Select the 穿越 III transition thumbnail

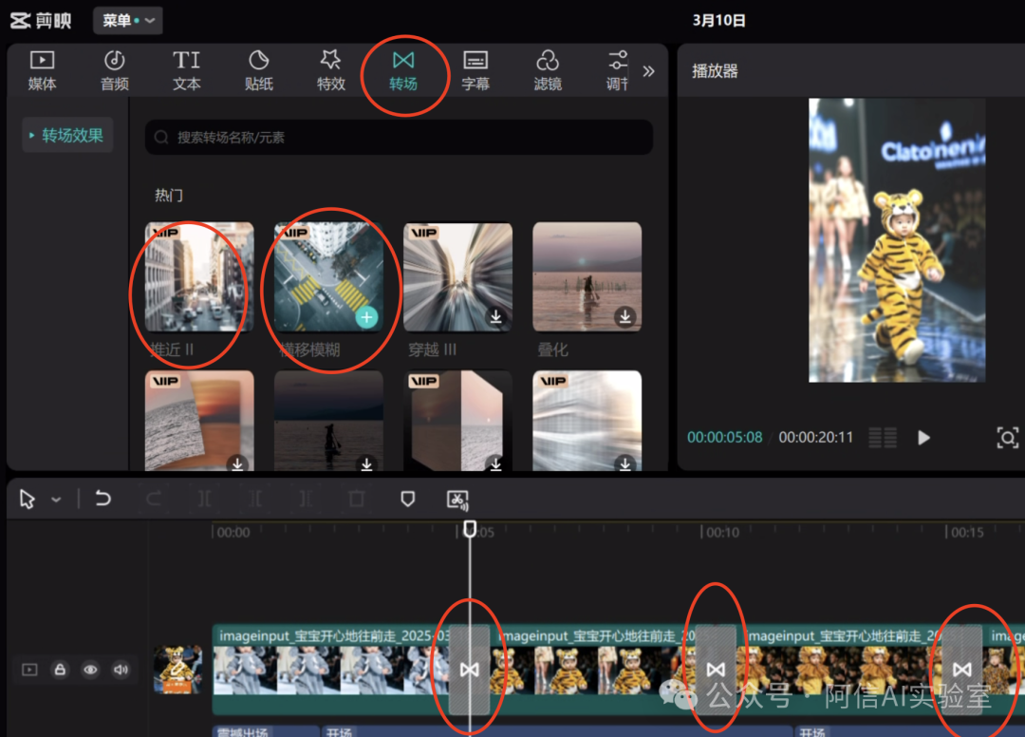pos(457,276)
